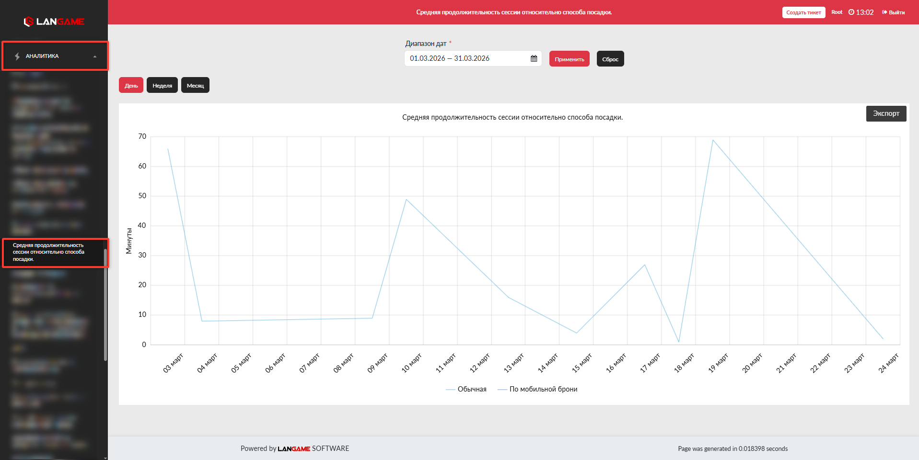The image size is (919, 460).
Task: Switch grouping to Неделя
Action: pyautogui.click(x=162, y=85)
